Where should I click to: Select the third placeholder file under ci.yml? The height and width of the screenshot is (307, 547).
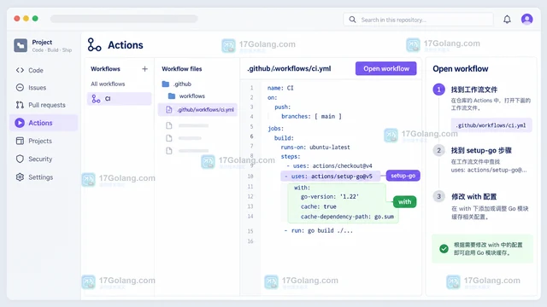(x=188, y=151)
